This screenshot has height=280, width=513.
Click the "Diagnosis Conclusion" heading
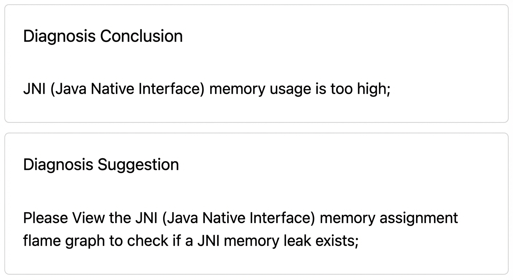(x=103, y=36)
